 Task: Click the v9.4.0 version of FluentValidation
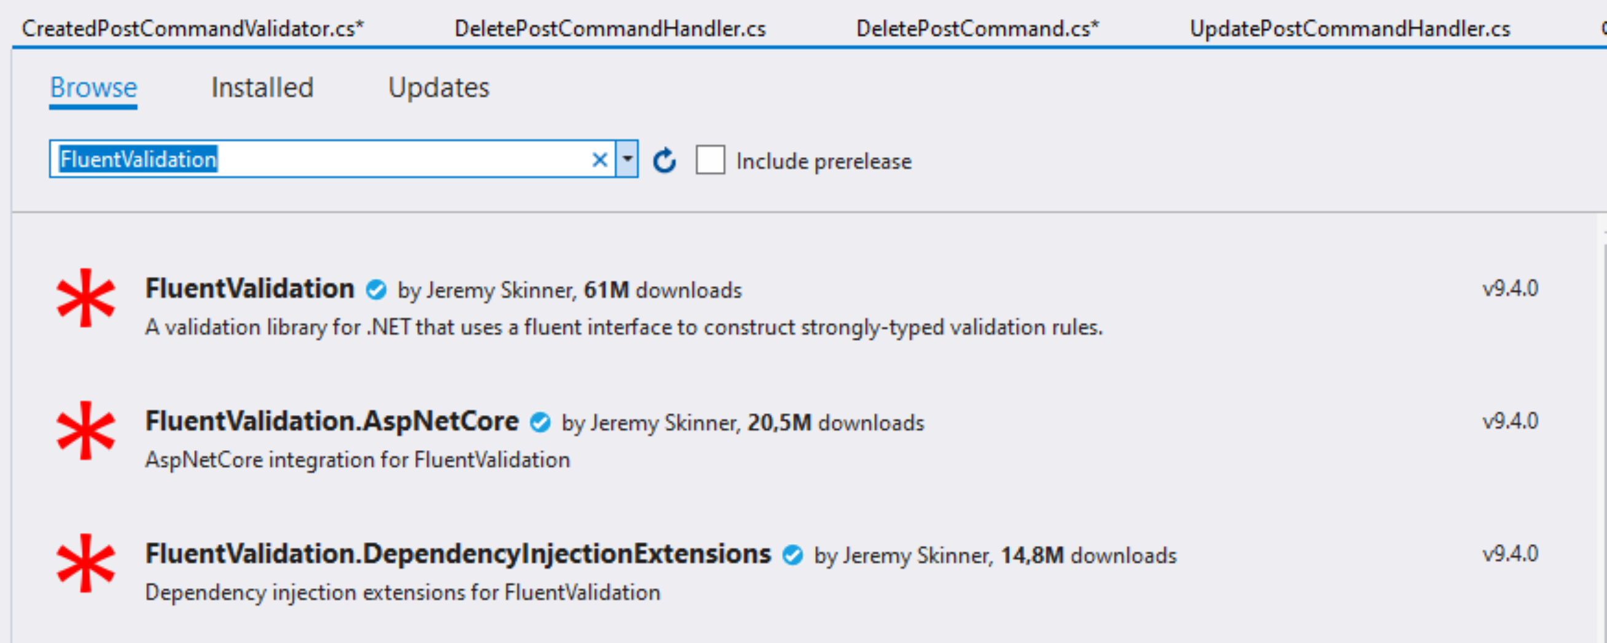tap(1511, 289)
